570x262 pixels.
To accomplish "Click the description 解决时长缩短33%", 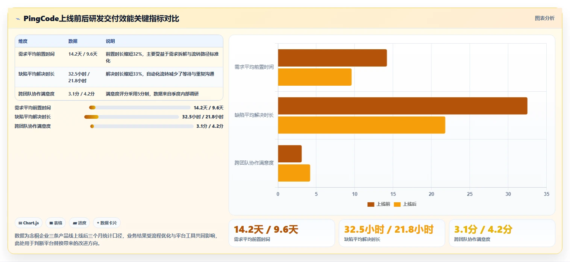I will [160, 74].
